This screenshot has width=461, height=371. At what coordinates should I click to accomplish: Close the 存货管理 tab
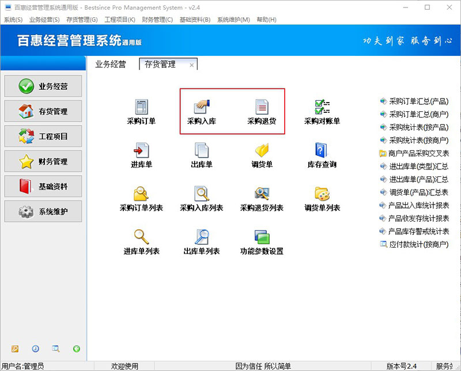(192, 65)
